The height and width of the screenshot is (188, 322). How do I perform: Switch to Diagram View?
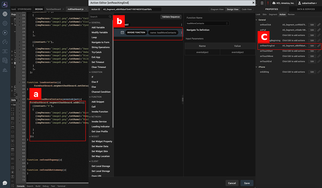pos(217,9)
